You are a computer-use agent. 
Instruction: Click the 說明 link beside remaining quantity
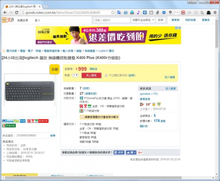[86, 88]
